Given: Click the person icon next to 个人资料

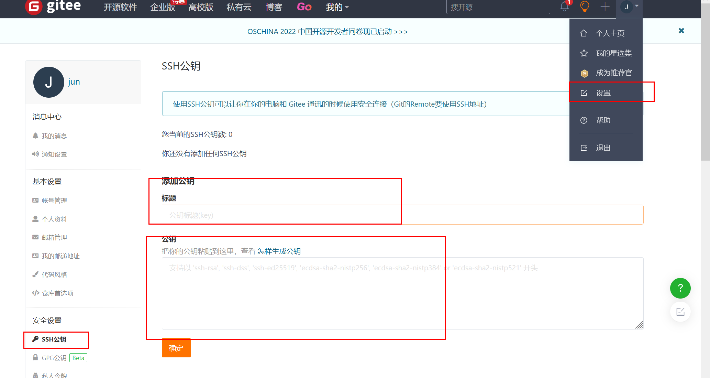Looking at the screenshot, I should [35, 219].
